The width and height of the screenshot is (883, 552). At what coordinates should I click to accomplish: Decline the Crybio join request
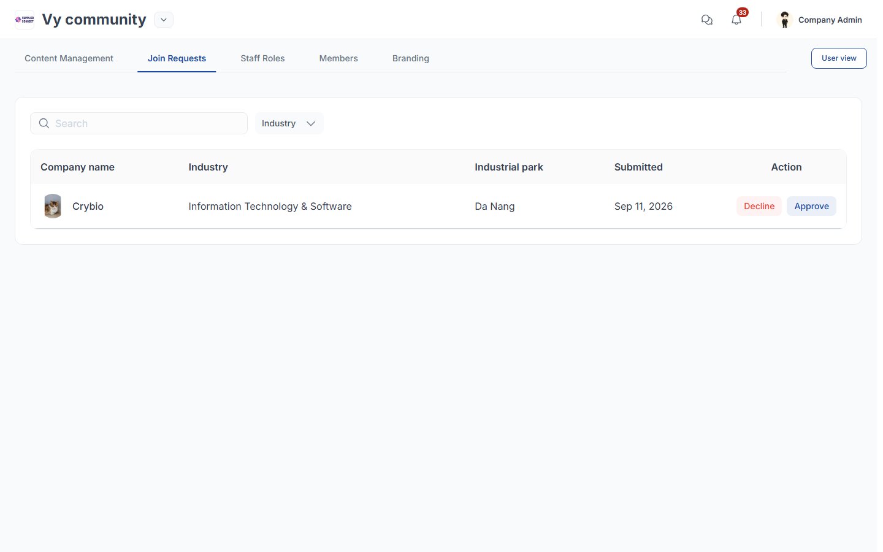(759, 206)
